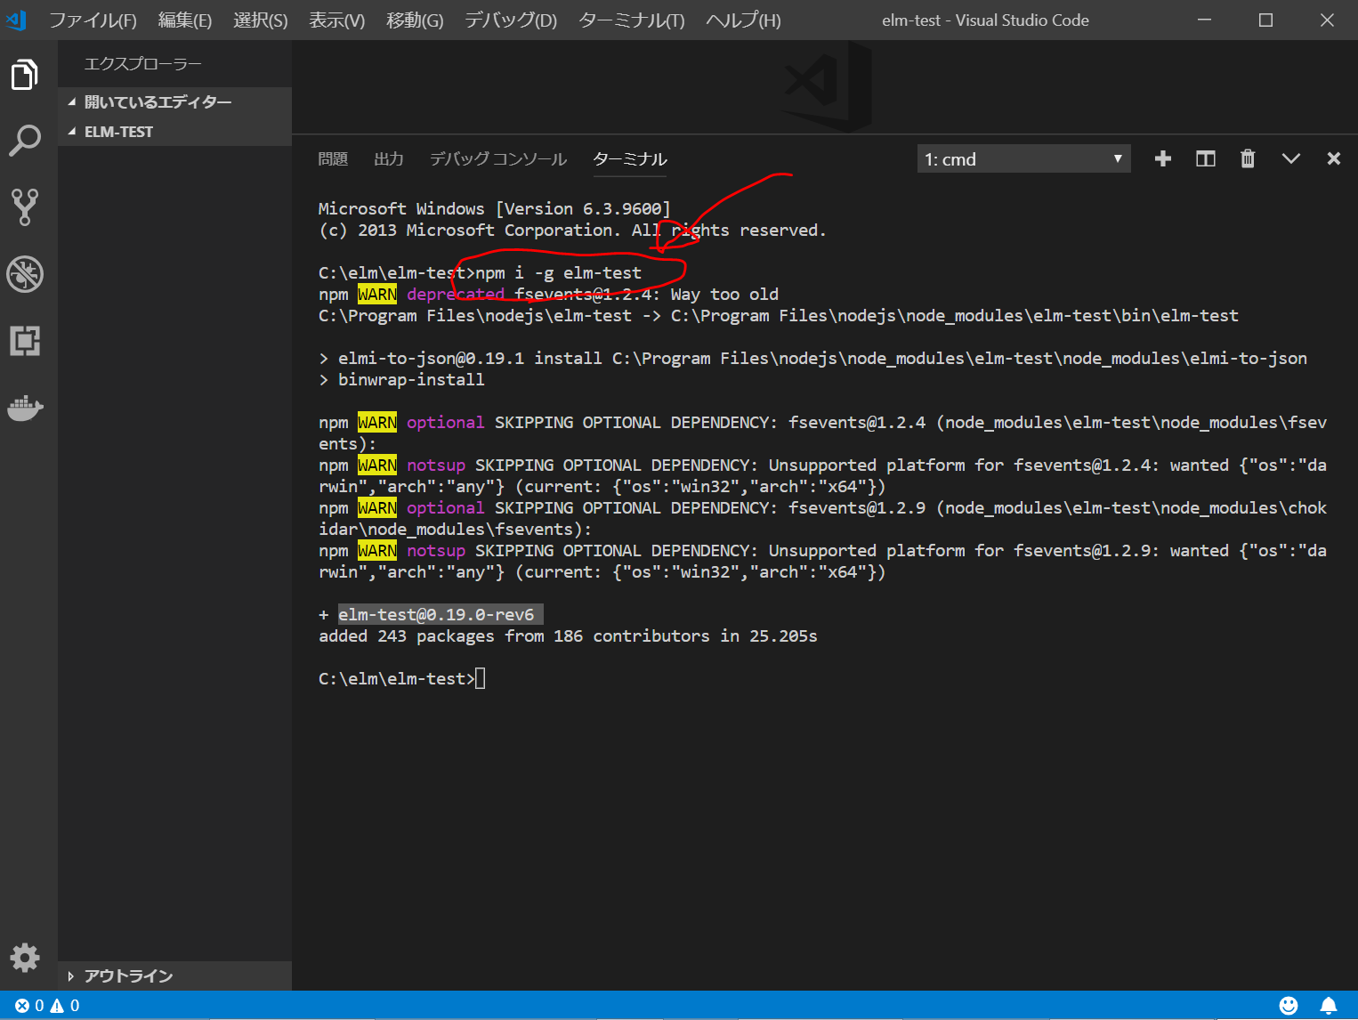Open the 選択(S) menu
The width and height of the screenshot is (1358, 1020).
point(260,20)
